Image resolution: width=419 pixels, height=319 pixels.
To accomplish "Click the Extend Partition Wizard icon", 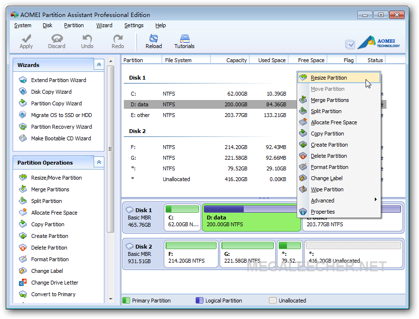I will point(23,80).
